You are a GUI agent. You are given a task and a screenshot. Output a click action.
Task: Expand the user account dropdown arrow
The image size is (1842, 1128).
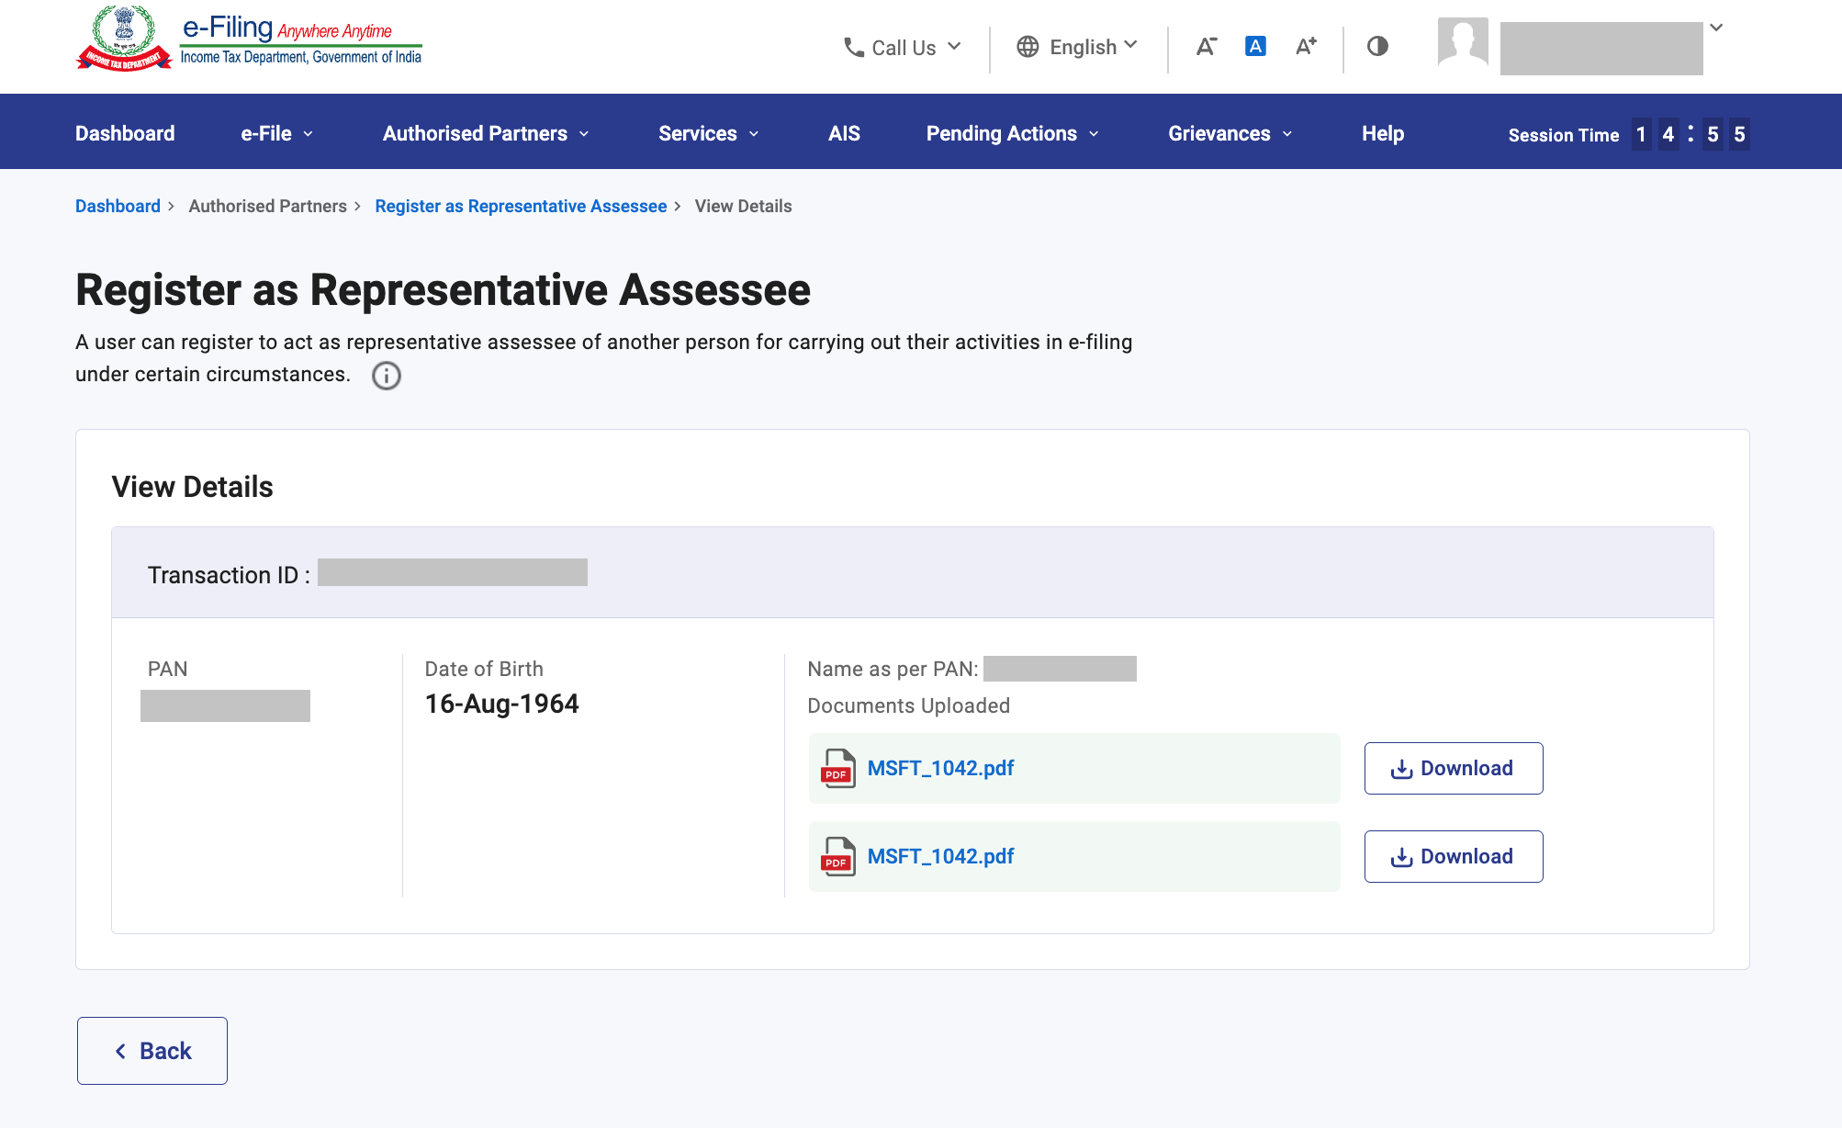tap(1716, 28)
